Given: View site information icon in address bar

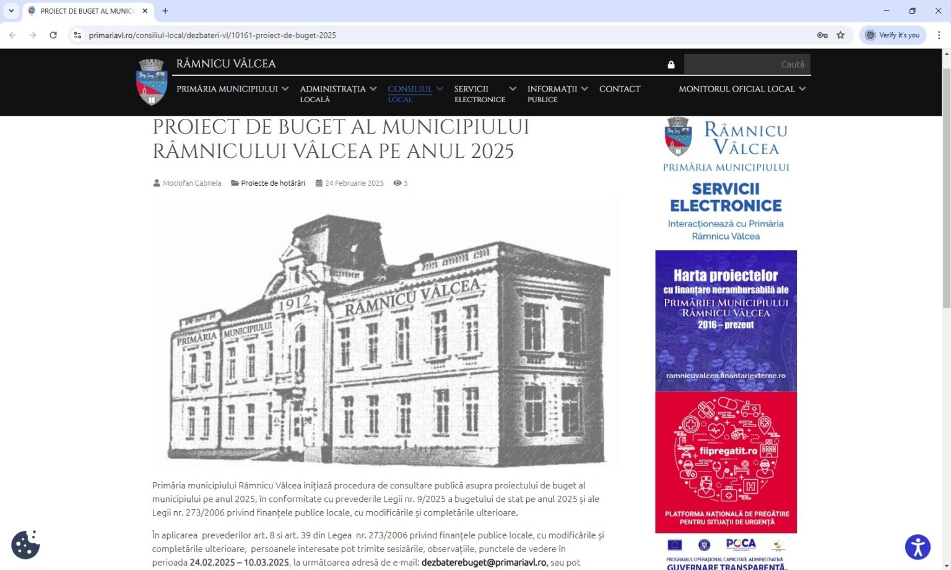Looking at the screenshot, I should click(x=77, y=35).
